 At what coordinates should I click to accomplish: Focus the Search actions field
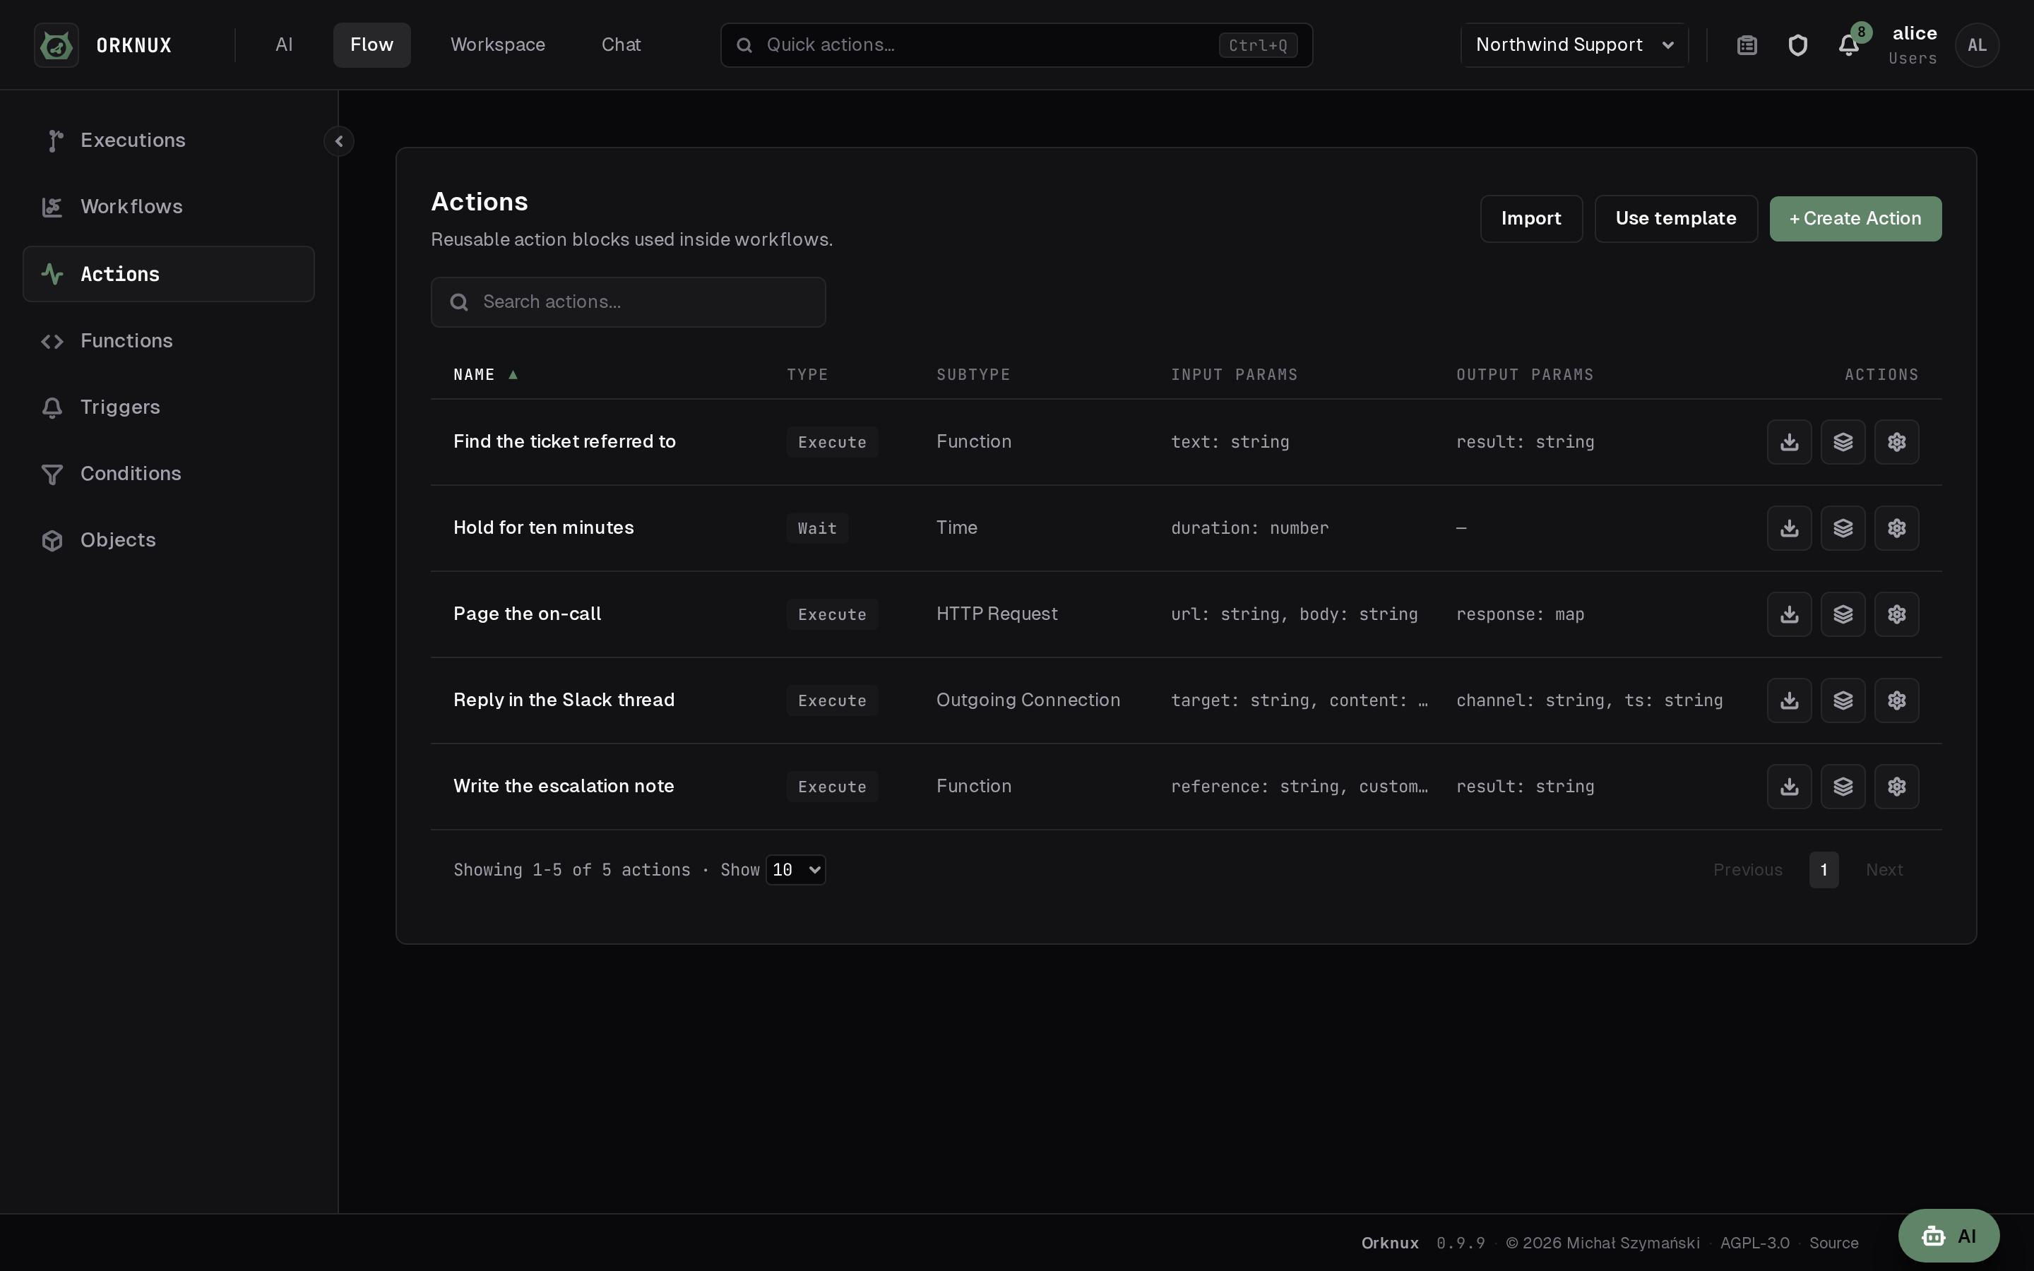(628, 302)
